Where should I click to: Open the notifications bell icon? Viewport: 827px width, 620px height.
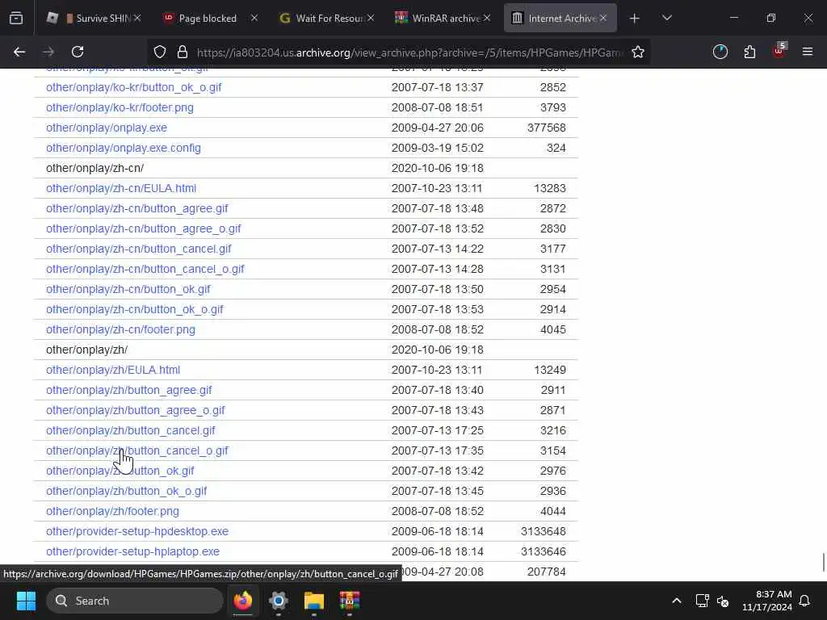point(805,601)
